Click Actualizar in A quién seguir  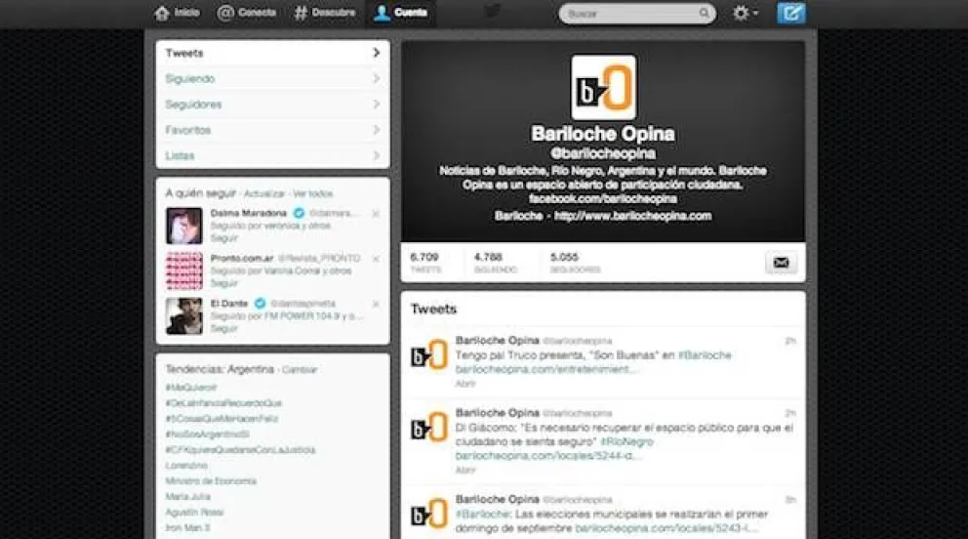coord(264,194)
